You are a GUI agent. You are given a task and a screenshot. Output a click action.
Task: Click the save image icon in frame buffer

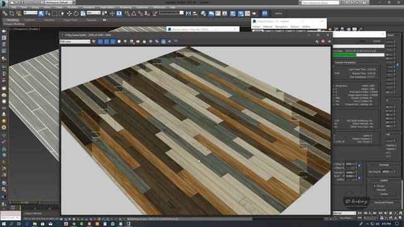click(x=132, y=42)
